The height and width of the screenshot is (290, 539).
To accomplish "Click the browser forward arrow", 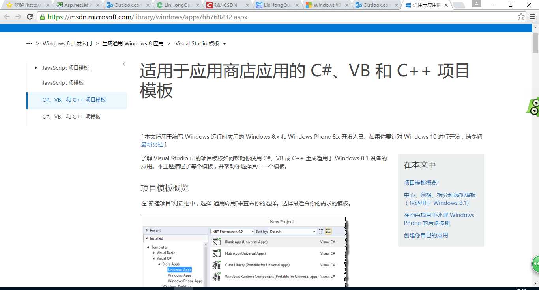I will [x=19, y=17].
